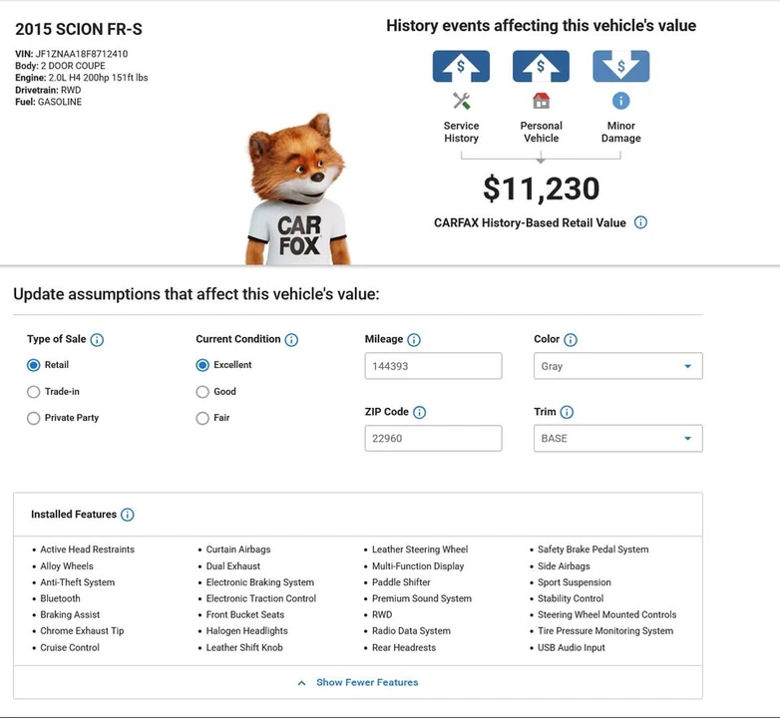
Task: Click the Leather Shift Knob feature
Action: (244, 647)
